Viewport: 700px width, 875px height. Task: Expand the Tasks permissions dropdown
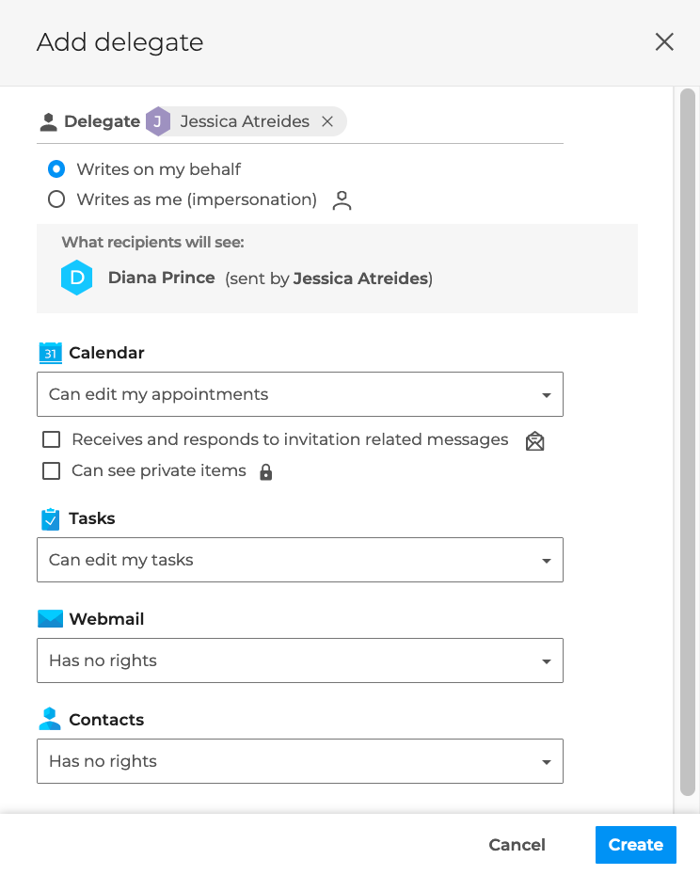pyautogui.click(x=299, y=560)
